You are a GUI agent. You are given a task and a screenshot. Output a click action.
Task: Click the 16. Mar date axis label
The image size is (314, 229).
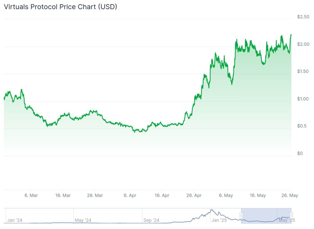(x=63, y=195)
